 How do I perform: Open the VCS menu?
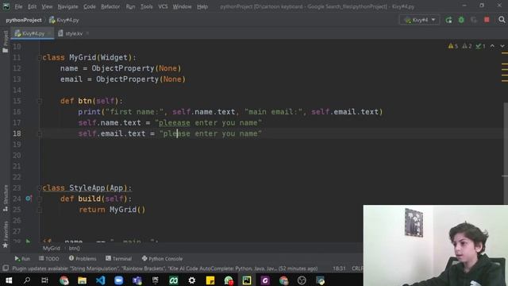tap(163, 6)
